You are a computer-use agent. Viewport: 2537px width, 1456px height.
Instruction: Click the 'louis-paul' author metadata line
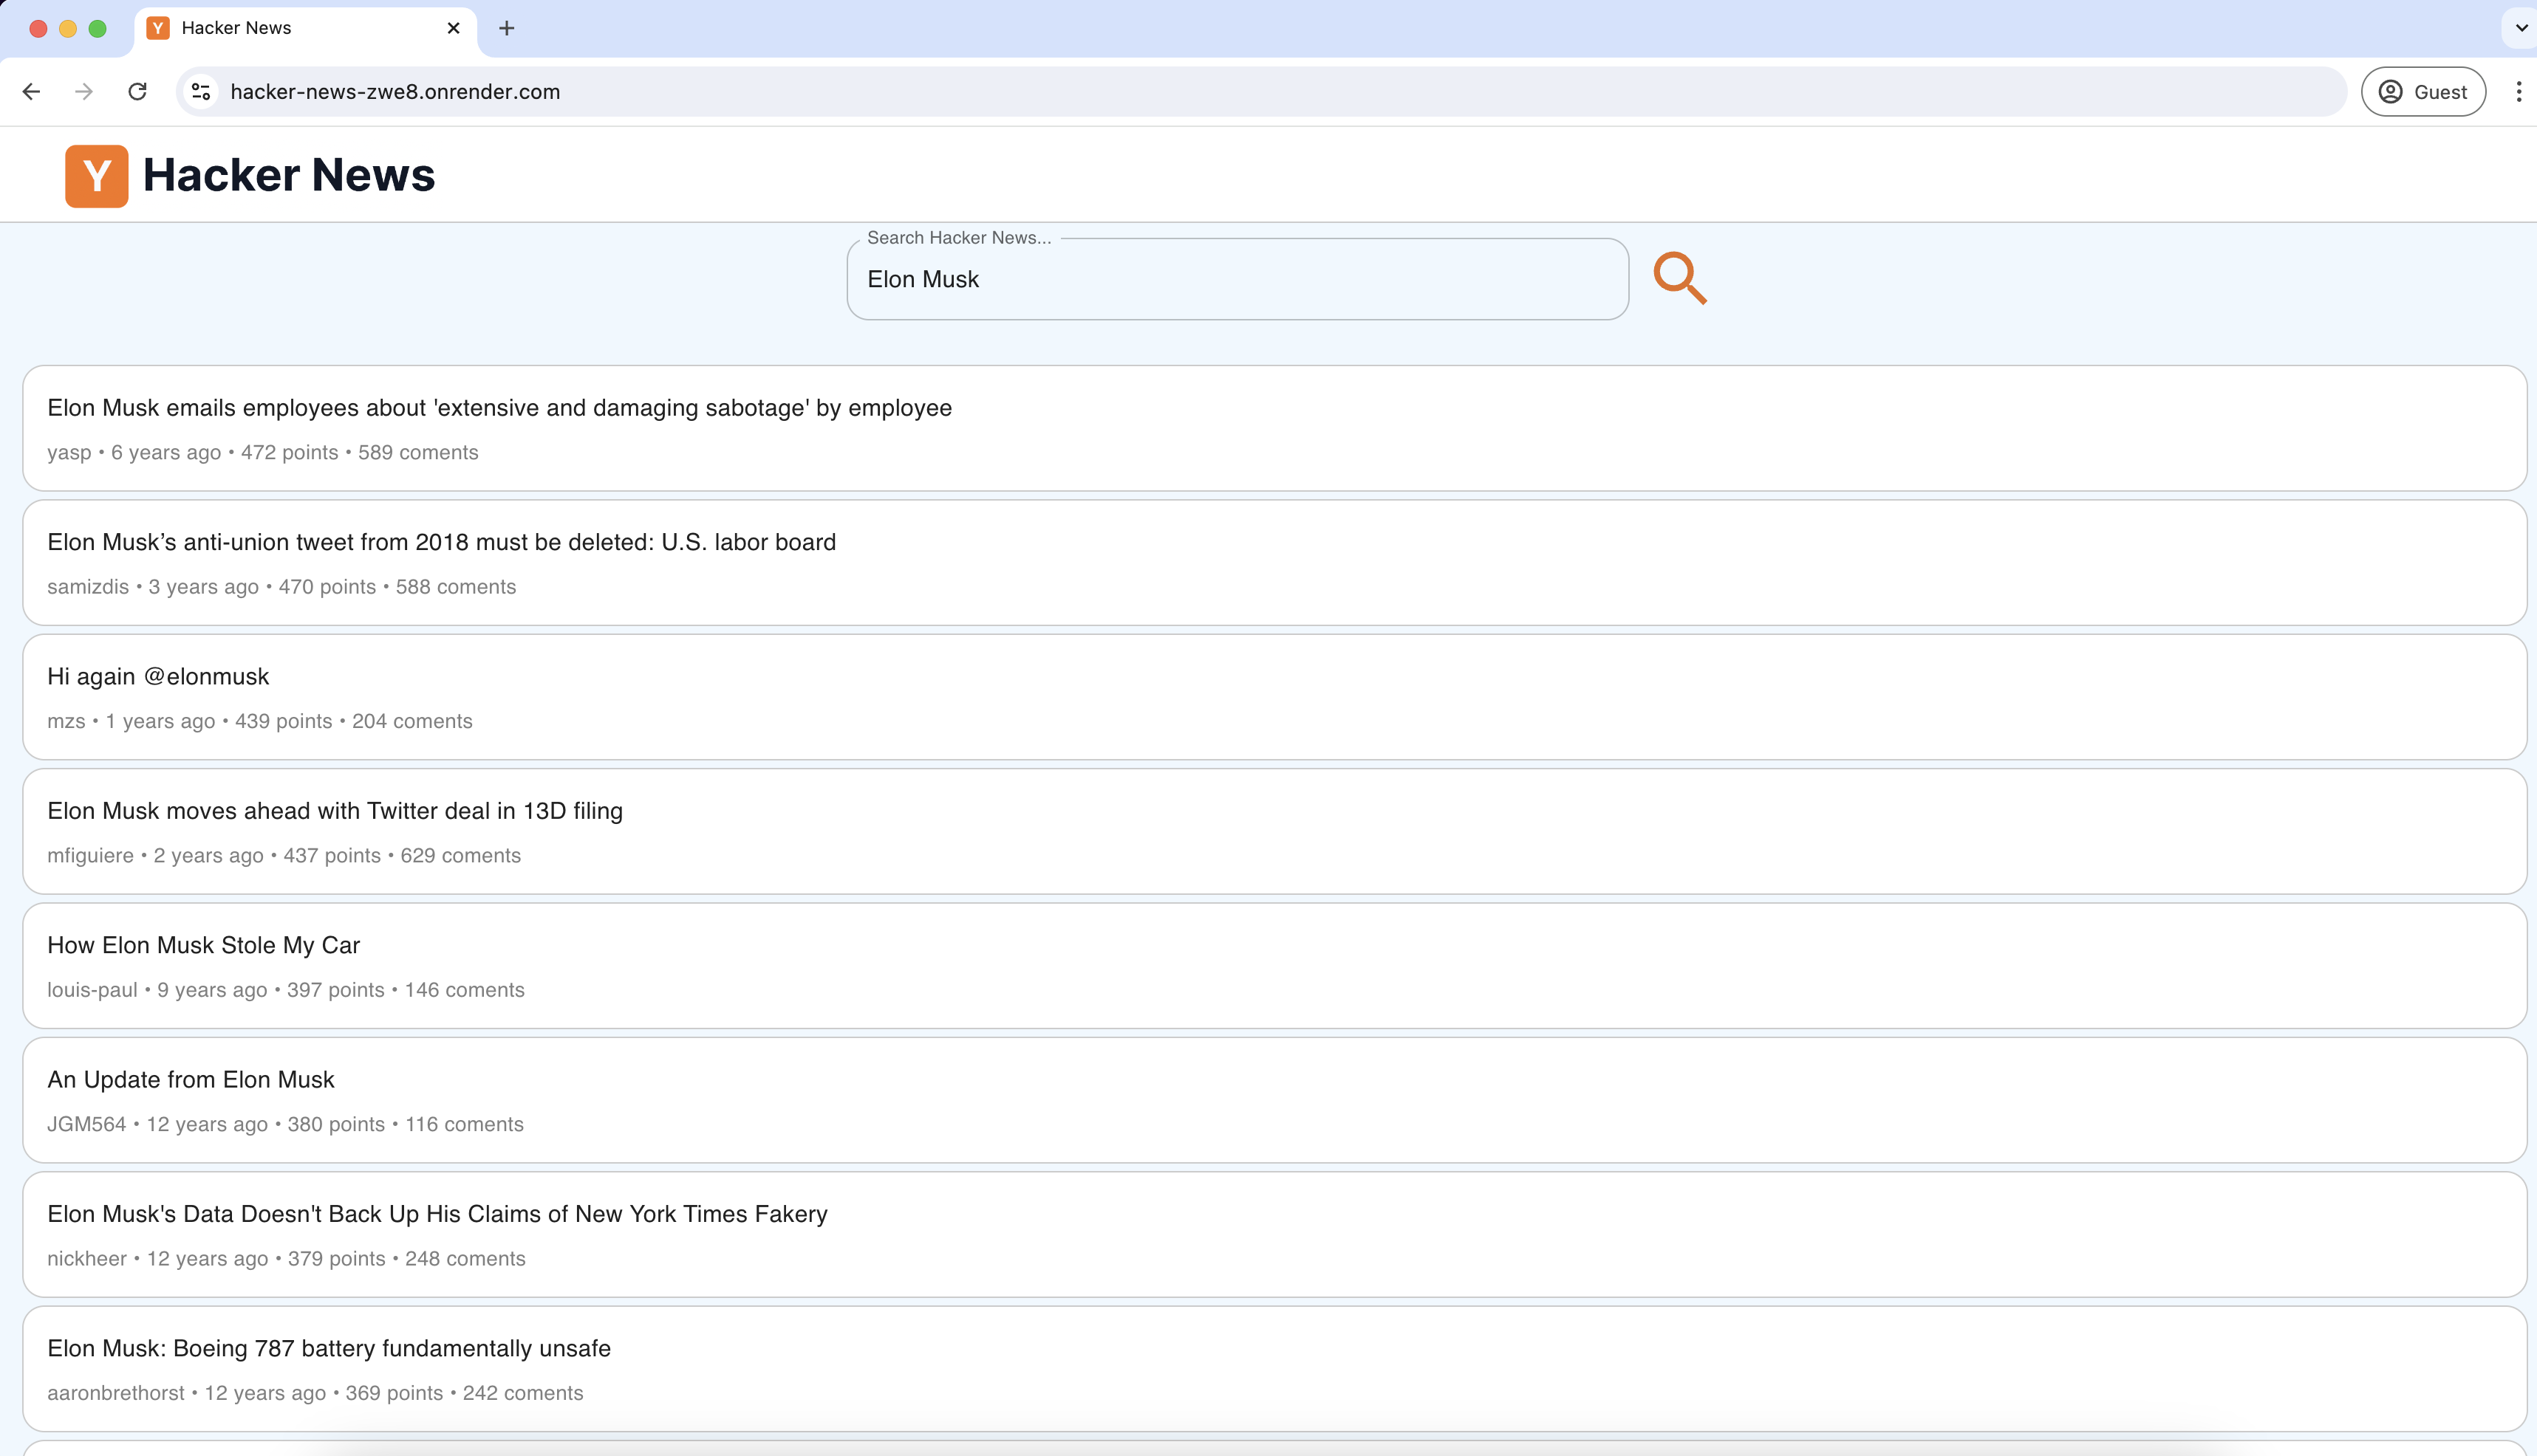[286, 990]
